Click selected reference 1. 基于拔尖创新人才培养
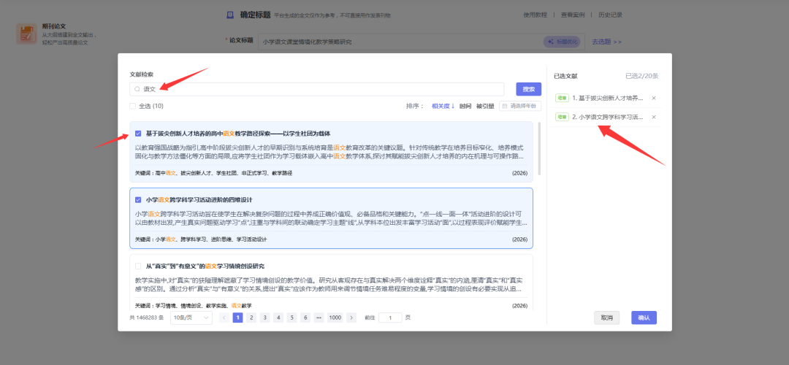789x365 pixels. tap(608, 98)
